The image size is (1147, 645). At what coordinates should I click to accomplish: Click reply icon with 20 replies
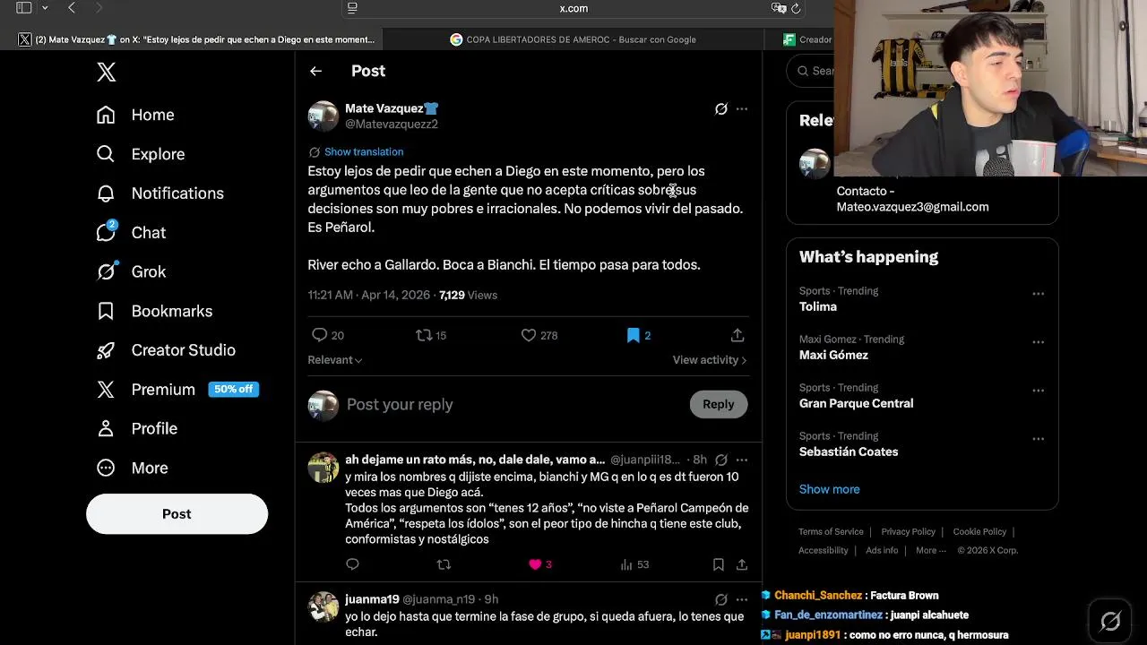327,335
